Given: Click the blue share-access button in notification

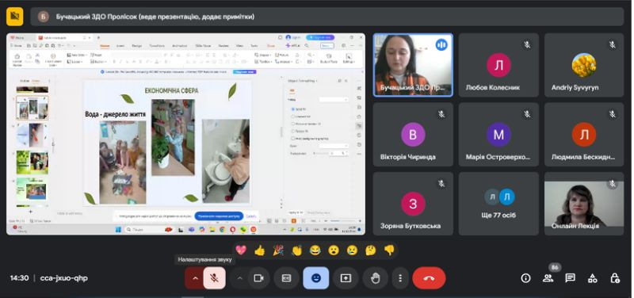Looking at the screenshot, I should (x=219, y=216).
